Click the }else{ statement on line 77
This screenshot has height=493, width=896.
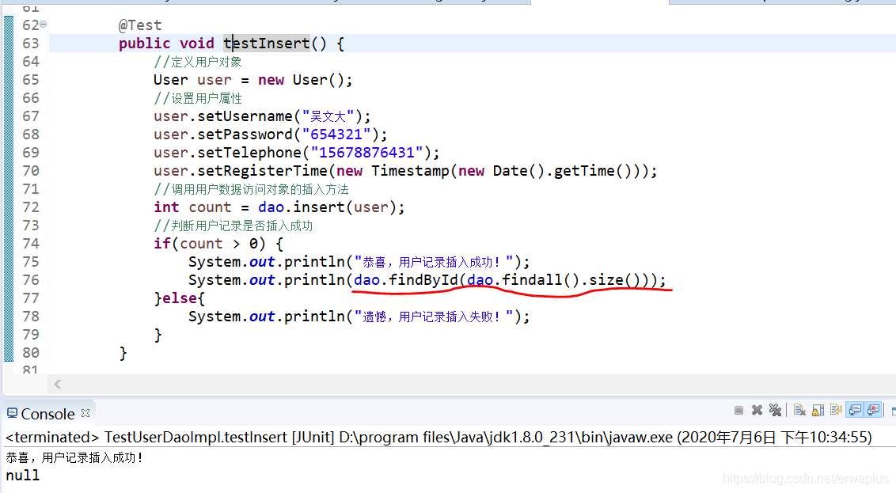[179, 298]
